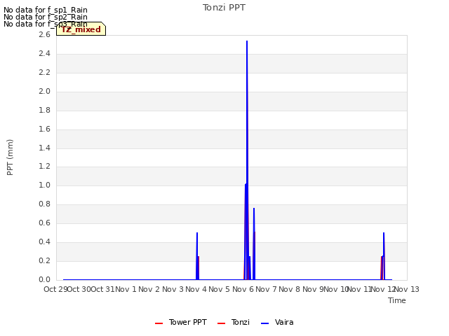
Task: Toggle the Tower PPT legend entry
Action: (x=181, y=322)
